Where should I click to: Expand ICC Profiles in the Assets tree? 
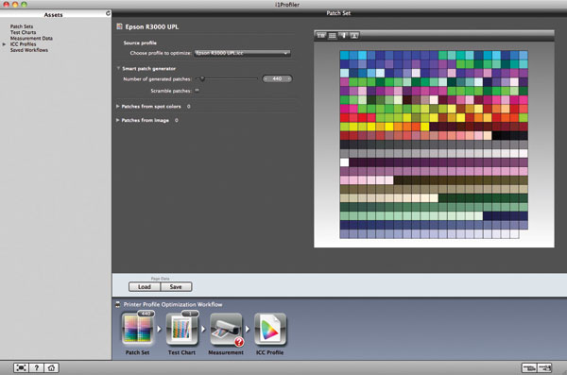[x=5, y=44]
